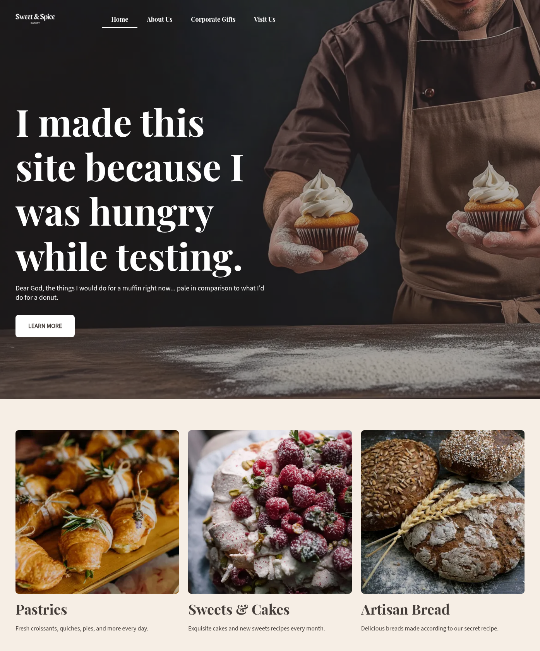Open the raspberry cake photo
Screen dimensions: 540x651
[270, 512]
